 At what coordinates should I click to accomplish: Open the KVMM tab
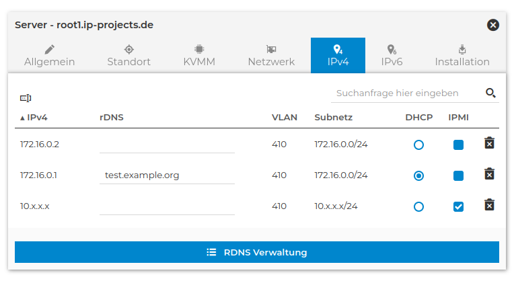[199, 56]
